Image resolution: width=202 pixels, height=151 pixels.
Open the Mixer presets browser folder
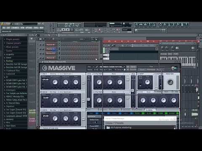(x=12, y=47)
